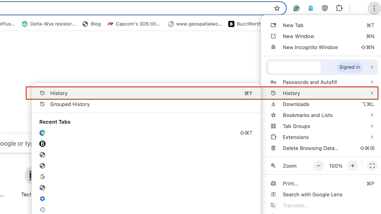Select New Tab menu entry

point(321,25)
